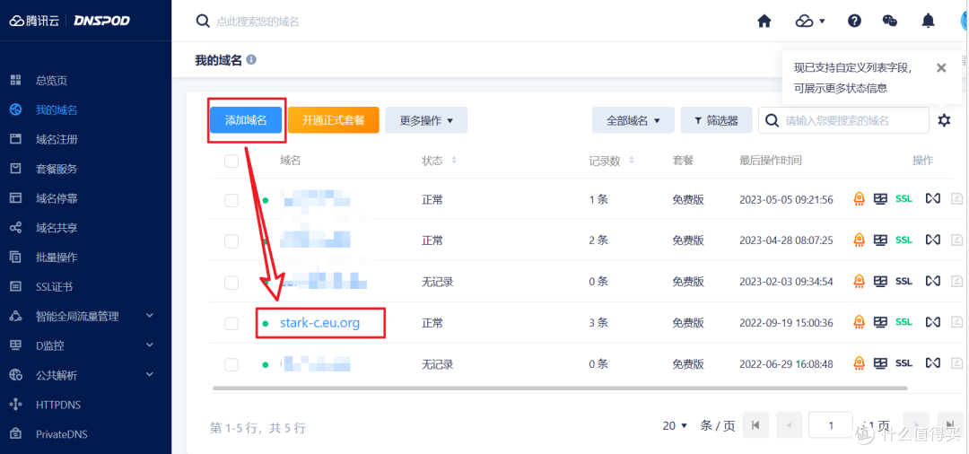Click infinity-shaped icon in 2022-06-29 16:08:48 row

click(932, 363)
